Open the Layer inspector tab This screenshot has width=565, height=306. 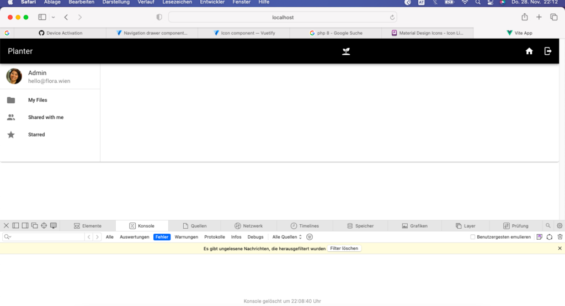(466, 226)
